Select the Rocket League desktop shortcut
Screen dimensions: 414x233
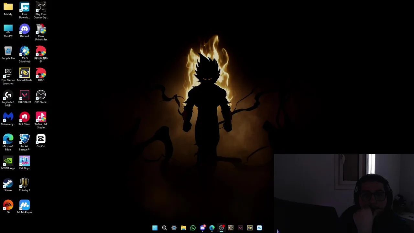pos(25,143)
